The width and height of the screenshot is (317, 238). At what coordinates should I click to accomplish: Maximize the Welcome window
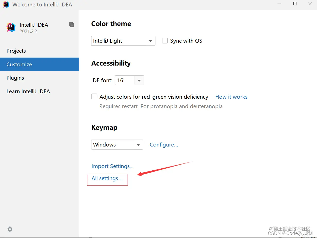tap(295, 4)
